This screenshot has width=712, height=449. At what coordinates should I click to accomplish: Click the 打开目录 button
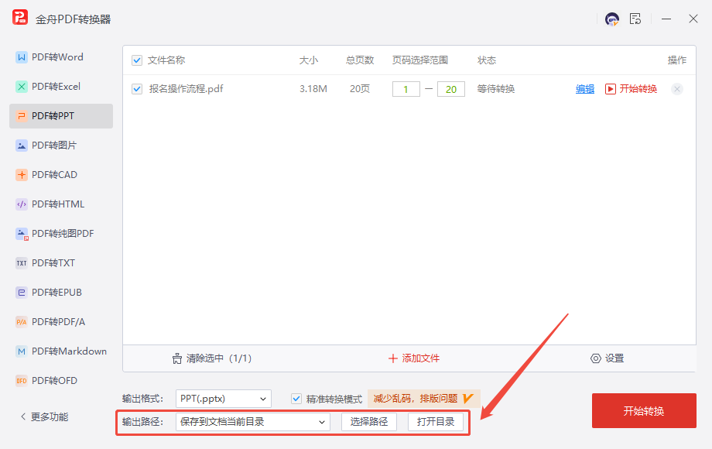[x=436, y=422]
